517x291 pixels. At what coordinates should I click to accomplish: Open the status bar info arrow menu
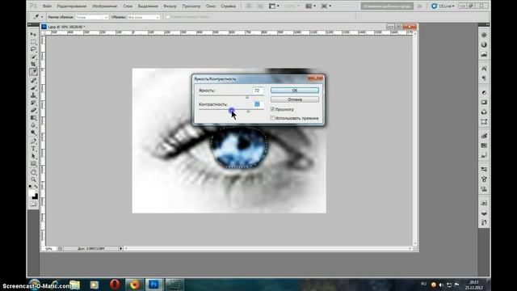pos(120,248)
